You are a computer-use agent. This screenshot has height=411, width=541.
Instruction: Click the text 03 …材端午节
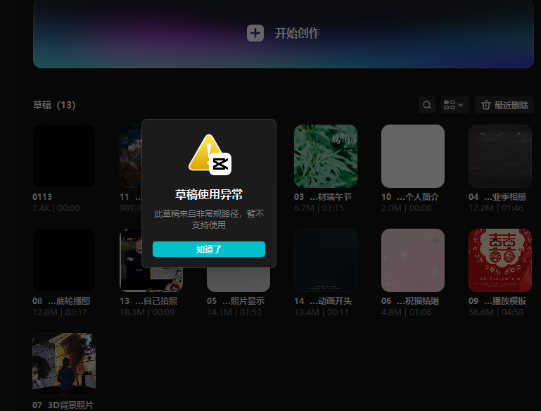pyautogui.click(x=323, y=197)
